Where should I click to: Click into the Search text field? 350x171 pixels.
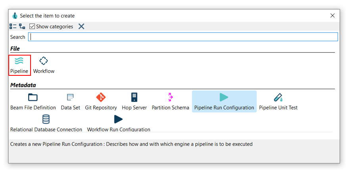tap(183, 37)
